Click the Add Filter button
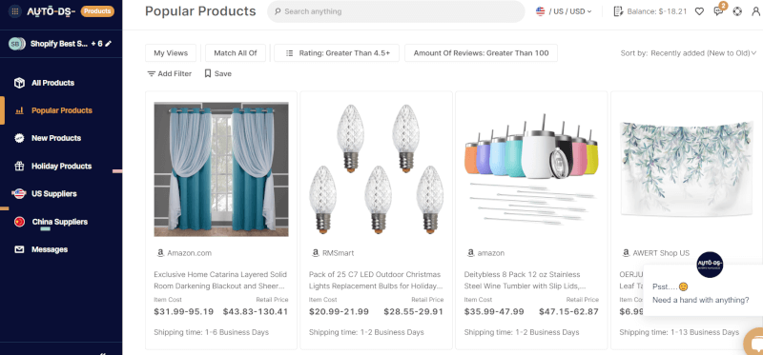The height and width of the screenshot is (355, 763). (170, 74)
